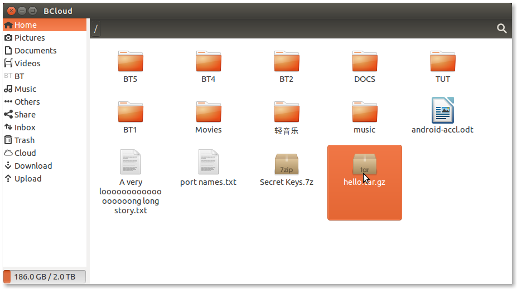Click the 186.0 GB / 2.0 TB quota bar

pyautogui.click(x=45, y=277)
